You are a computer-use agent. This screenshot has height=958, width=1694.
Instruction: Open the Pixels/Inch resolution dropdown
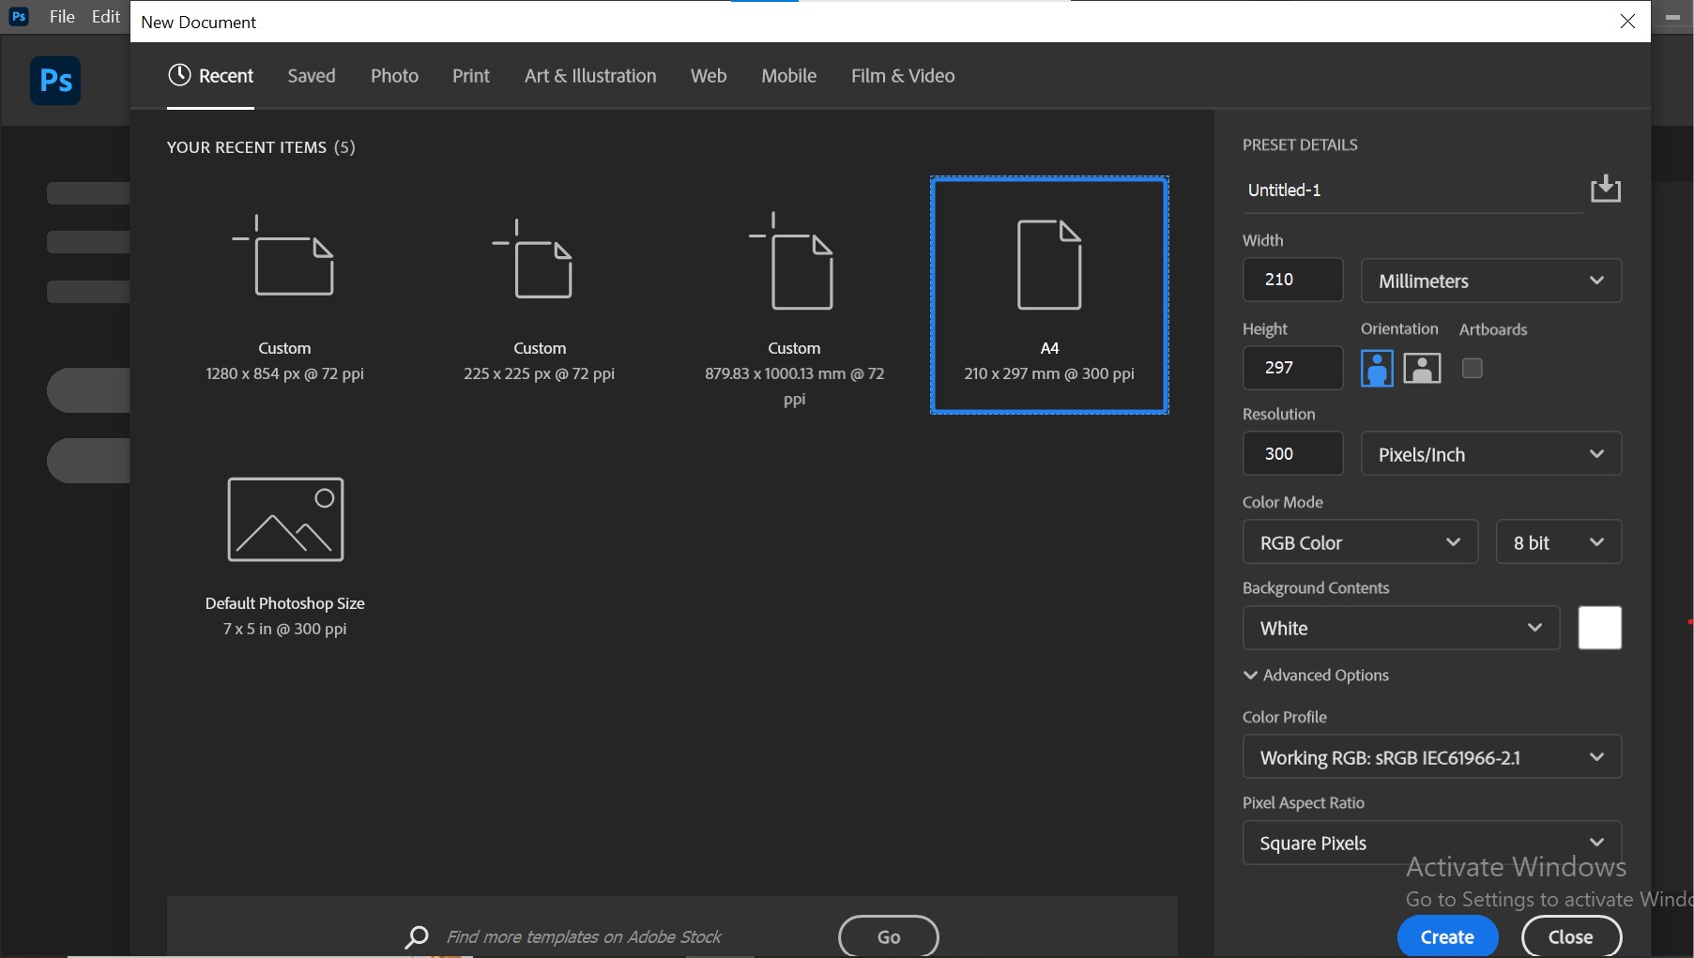coord(1491,454)
